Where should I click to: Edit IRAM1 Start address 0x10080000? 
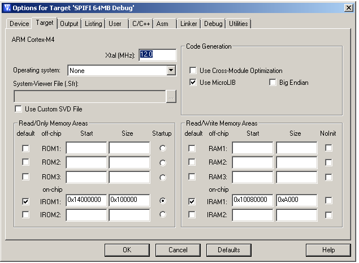[253, 200]
